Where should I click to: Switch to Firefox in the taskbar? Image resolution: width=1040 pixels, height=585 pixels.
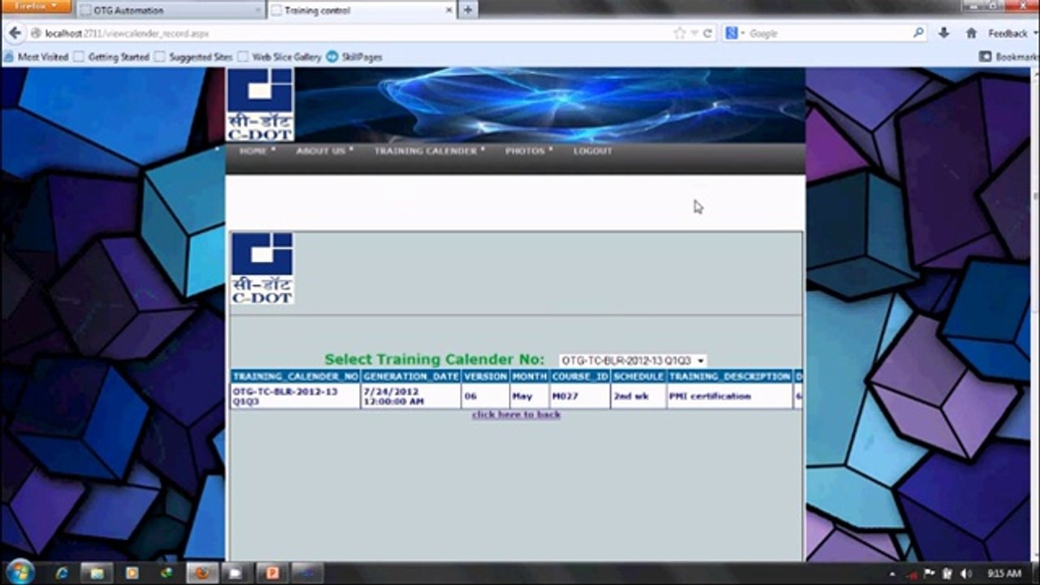click(x=202, y=573)
